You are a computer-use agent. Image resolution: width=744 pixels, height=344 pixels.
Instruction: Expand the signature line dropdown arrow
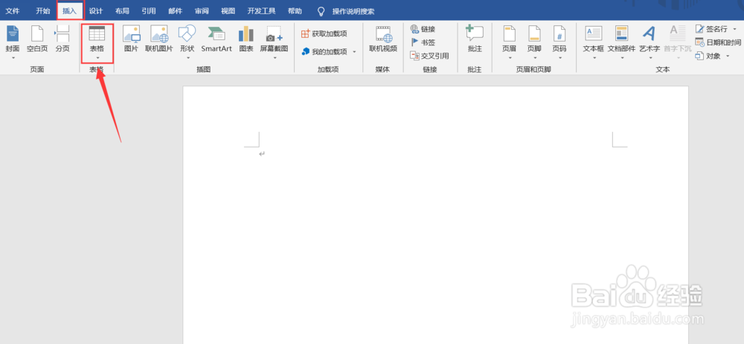734,29
